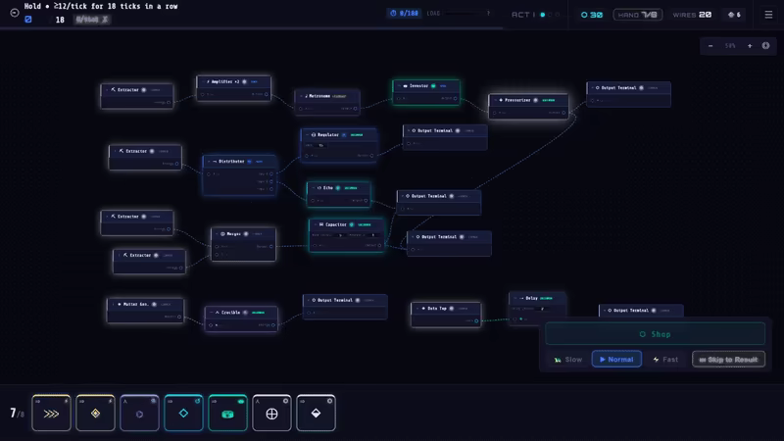Choose the purple circle card

(x=139, y=413)
